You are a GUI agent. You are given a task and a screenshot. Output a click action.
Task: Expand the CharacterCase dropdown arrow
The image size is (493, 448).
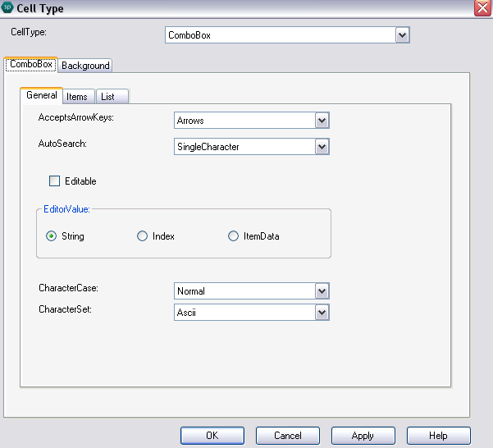tap(322, 291)
